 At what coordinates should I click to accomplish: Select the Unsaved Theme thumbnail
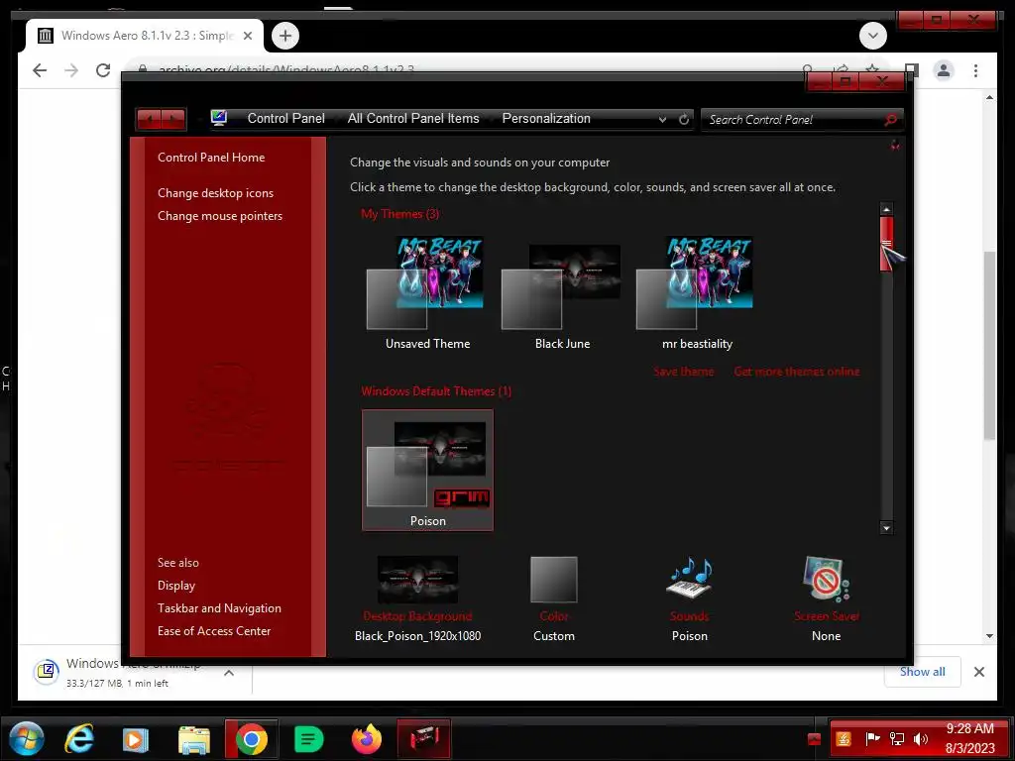(x=427, y=292)
